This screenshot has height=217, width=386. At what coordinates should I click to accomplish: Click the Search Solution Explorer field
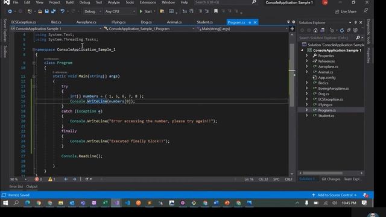[x=327, y=37]
